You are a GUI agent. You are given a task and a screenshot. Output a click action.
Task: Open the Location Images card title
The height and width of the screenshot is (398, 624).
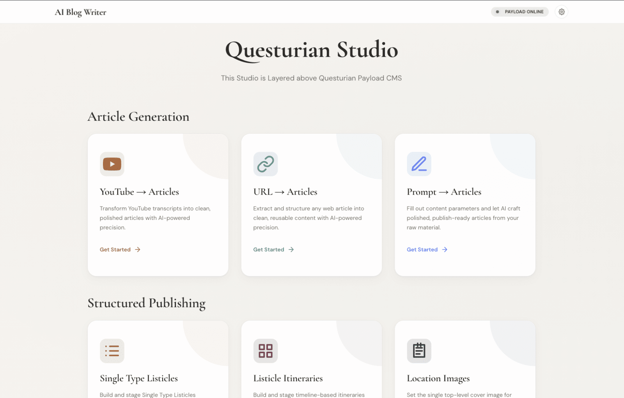(x=438, y=379)
